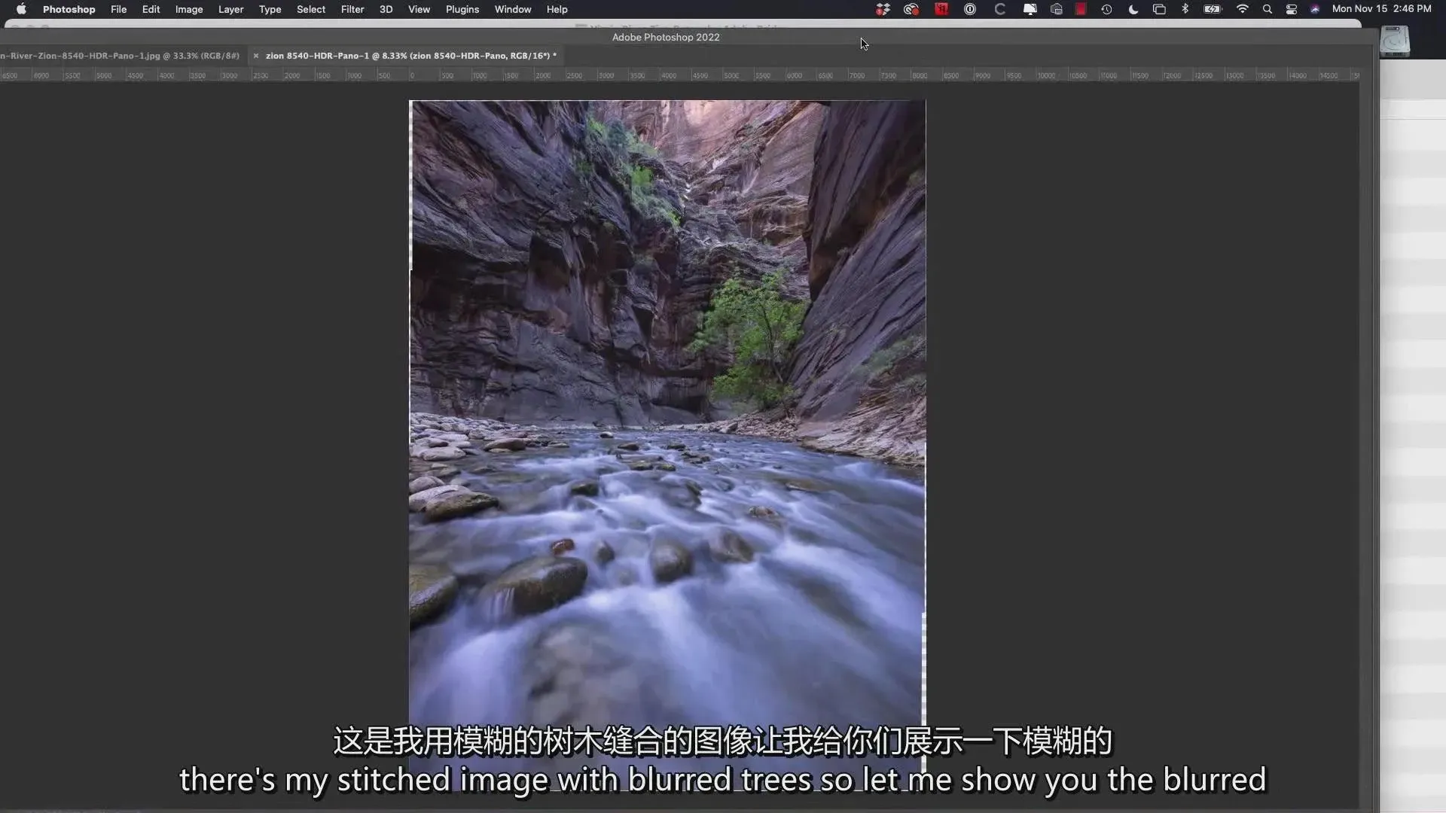
Task: Open the battery status menu
Action: tap(1213, 9)
